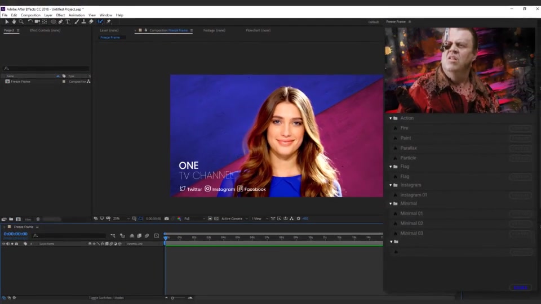The image size is (541, 304).
Task: Collapse the Action folder
Action: (x=391, y=118)
